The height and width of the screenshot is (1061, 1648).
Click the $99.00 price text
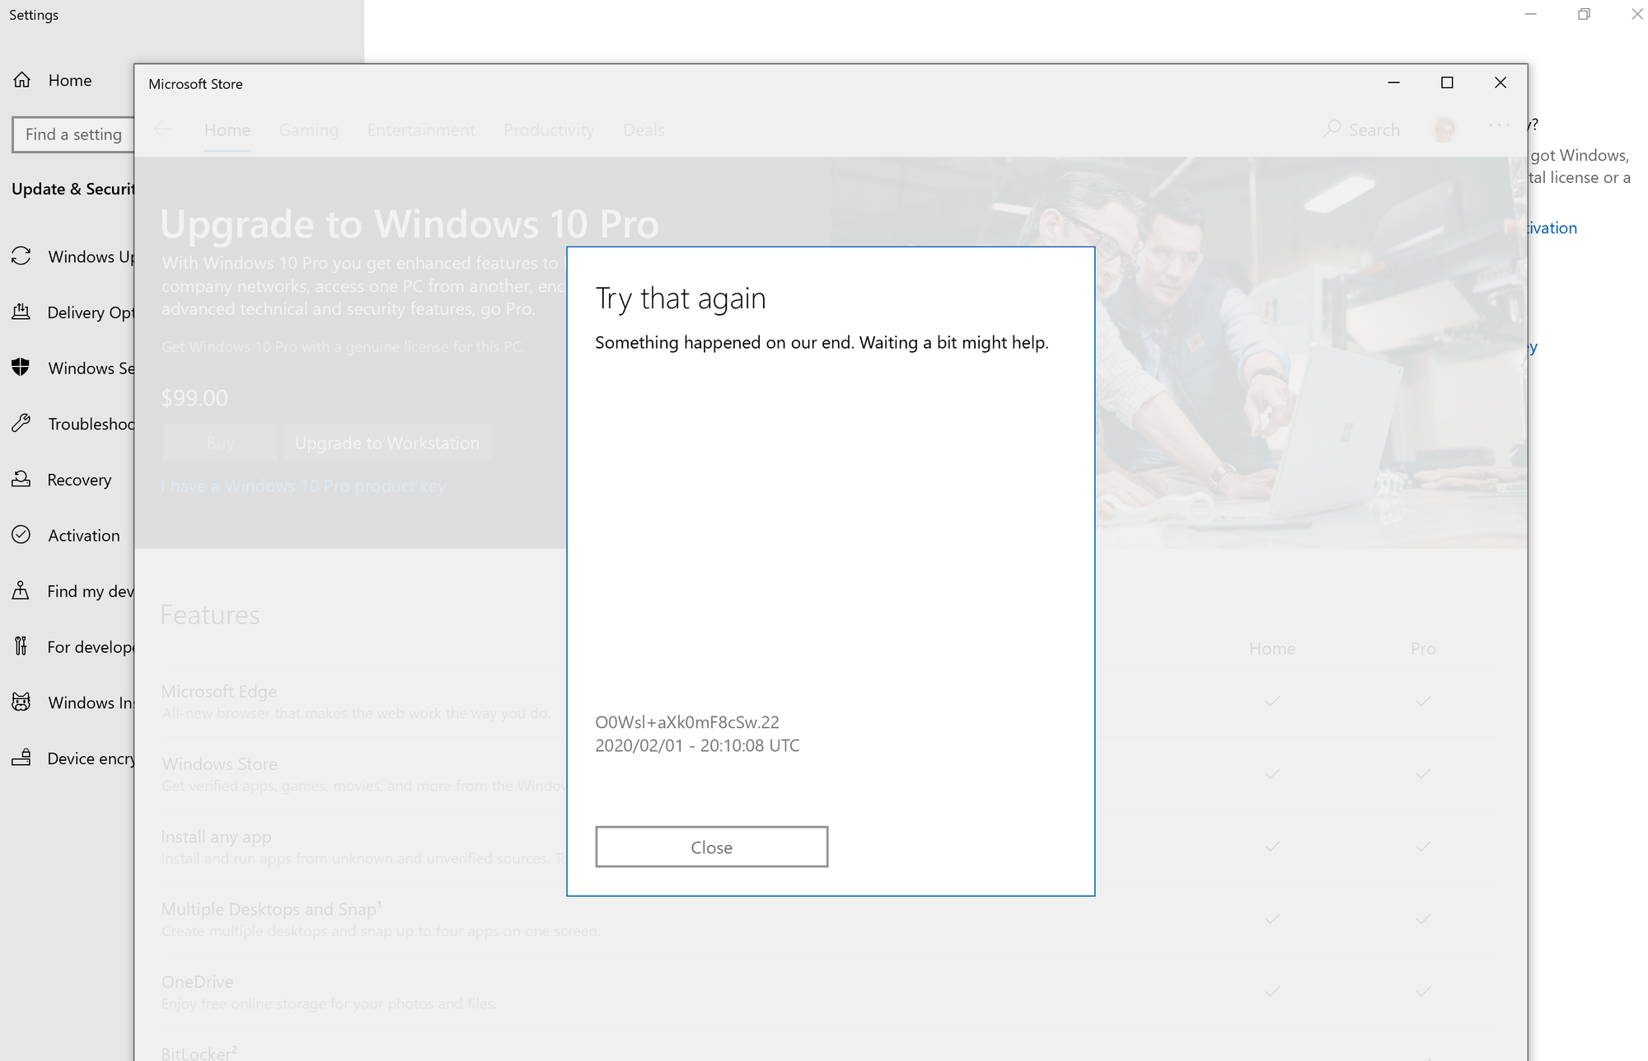(x=194, y=398)
